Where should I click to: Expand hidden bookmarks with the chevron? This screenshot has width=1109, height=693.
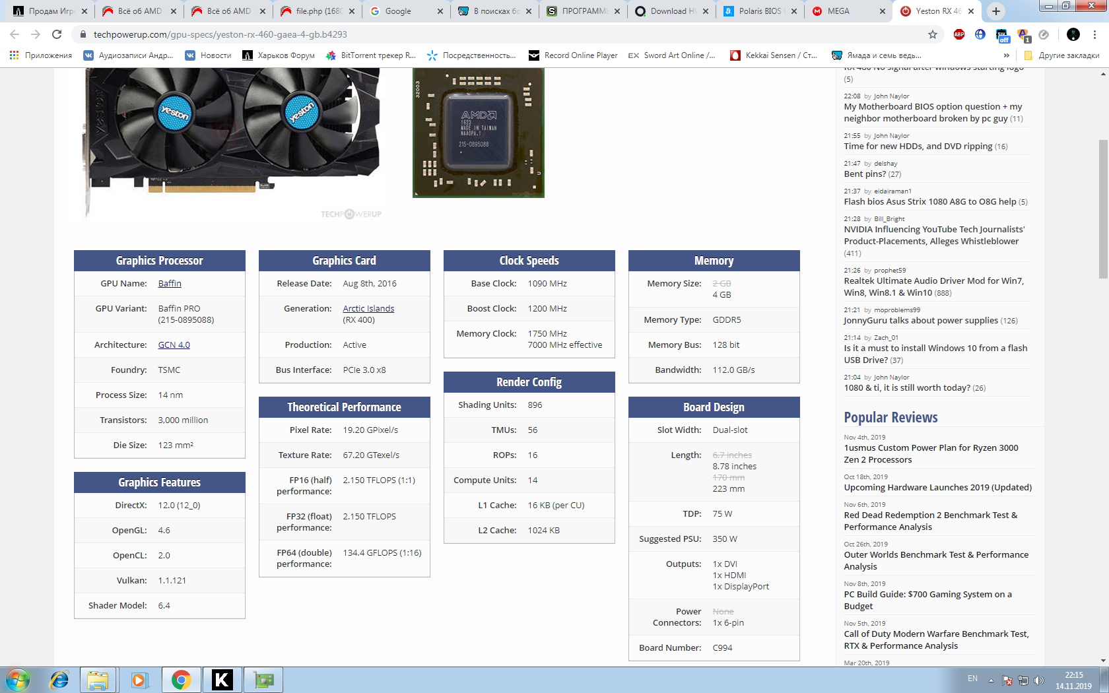click(x=1007, y=55)
